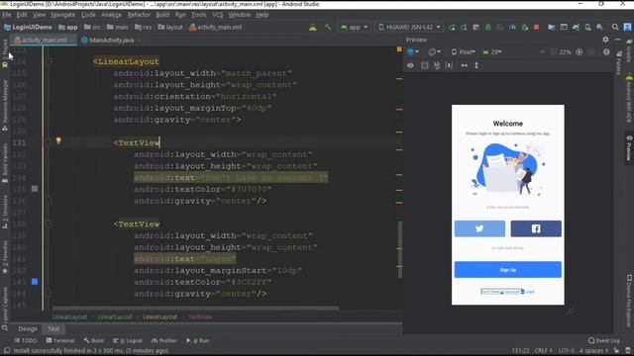Hide the Preview panel with minimize icon
The width and height of the screenshot is (634, 356).
click(617, 40)
